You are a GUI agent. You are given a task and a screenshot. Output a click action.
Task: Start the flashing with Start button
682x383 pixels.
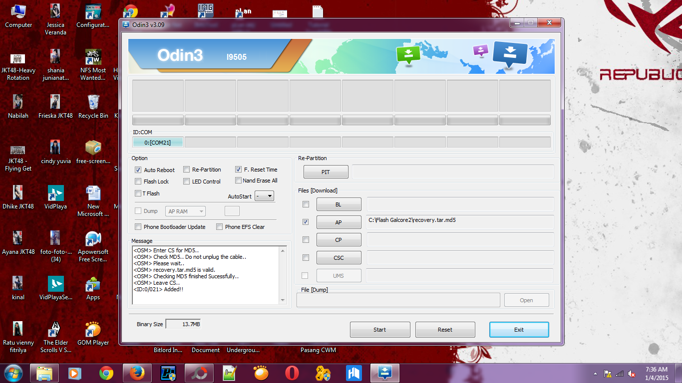(380, 330)
